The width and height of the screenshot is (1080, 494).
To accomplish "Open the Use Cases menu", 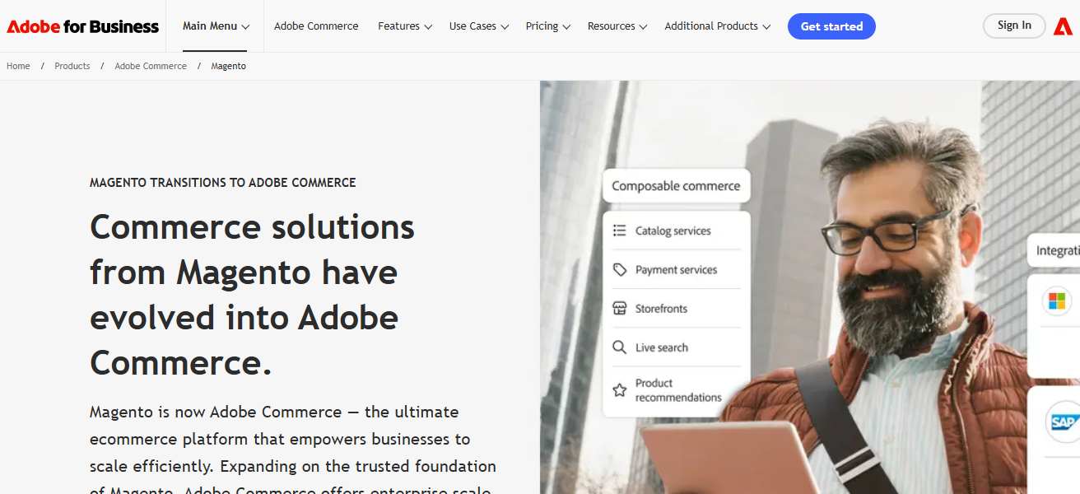I will 477,26.
